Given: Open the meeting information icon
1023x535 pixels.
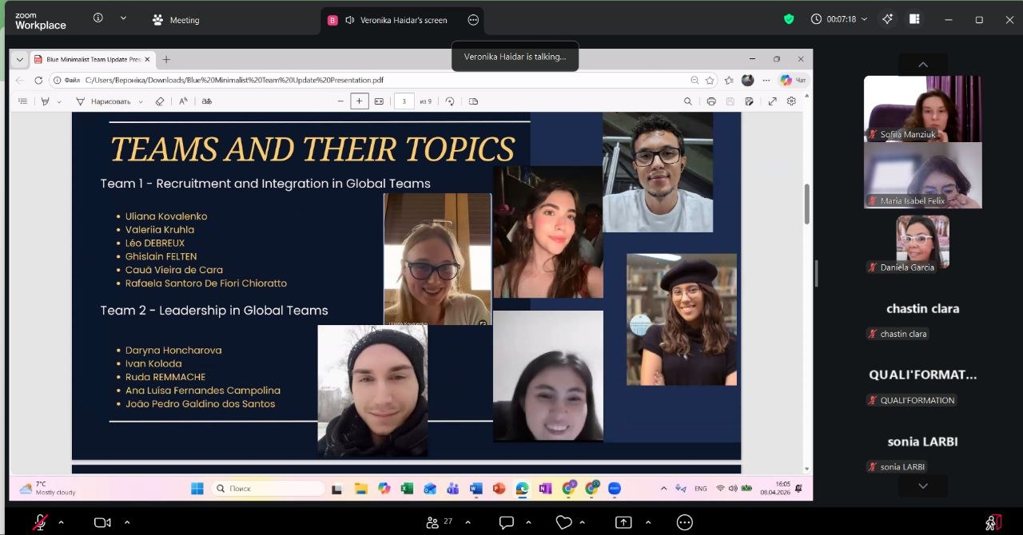Looking at the screenshot, I should tap(98, 18).
